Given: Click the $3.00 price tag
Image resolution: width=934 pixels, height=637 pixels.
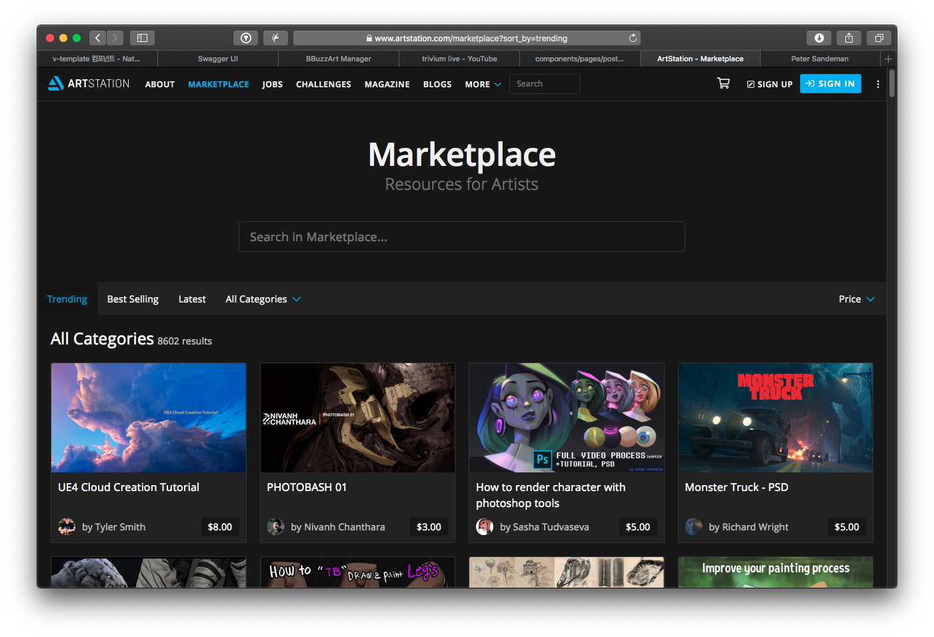Looking at the screenshot, I should 429,527.
